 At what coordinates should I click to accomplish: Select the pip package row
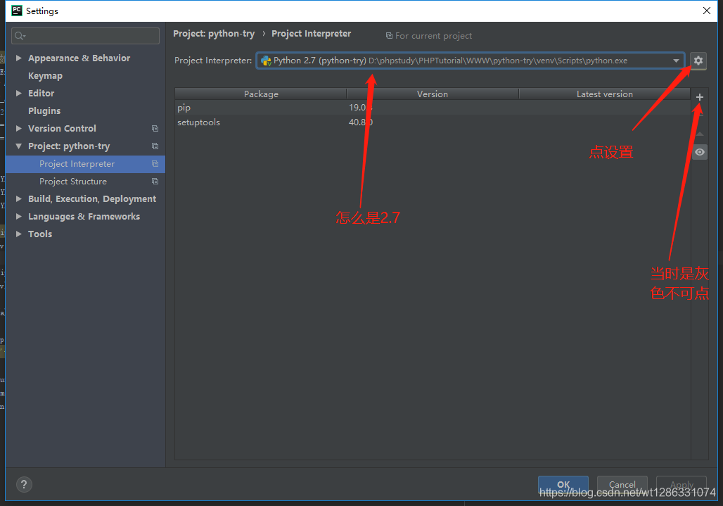[x=433, y=108]
